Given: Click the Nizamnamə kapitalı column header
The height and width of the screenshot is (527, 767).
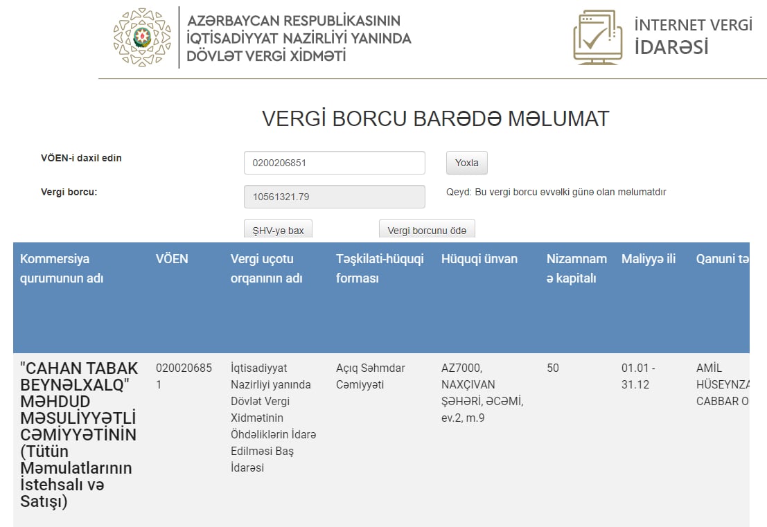Looking at the screenshot, I should (x=576, y=269).
